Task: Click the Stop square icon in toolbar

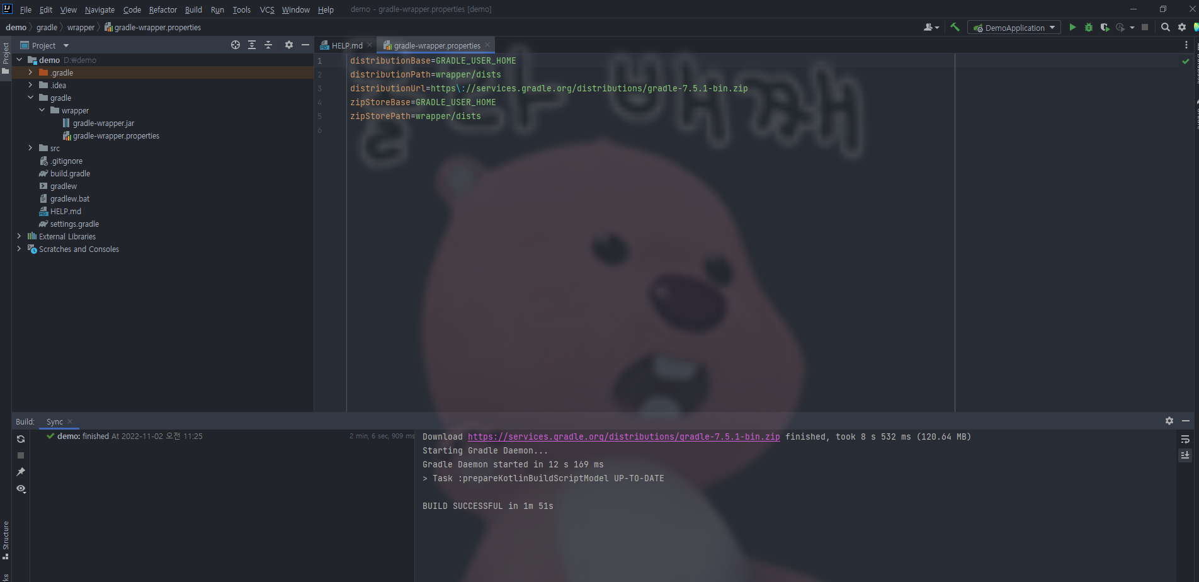Action: click(1145, 27)
